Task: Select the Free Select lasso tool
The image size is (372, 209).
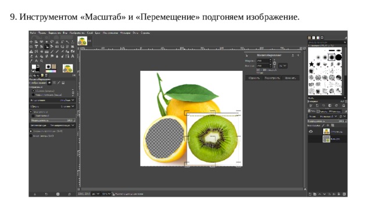Action: click(x=52, y=42)
